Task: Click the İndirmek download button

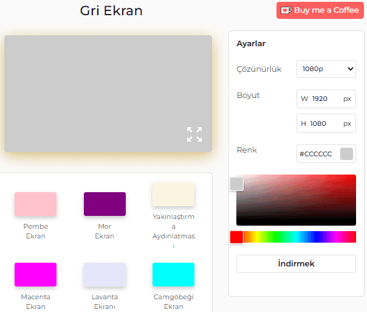Action: coord(296,264)
